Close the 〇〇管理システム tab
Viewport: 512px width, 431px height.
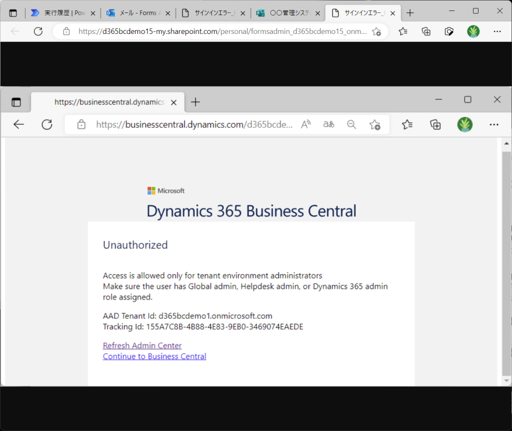point(317,13)
